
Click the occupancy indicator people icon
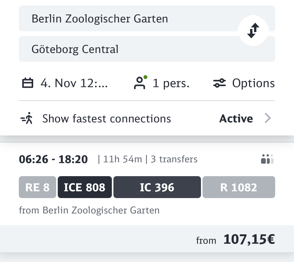(267, 159)
